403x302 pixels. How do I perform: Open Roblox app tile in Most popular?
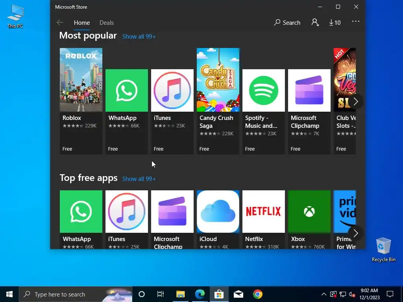tap(81, 101)
